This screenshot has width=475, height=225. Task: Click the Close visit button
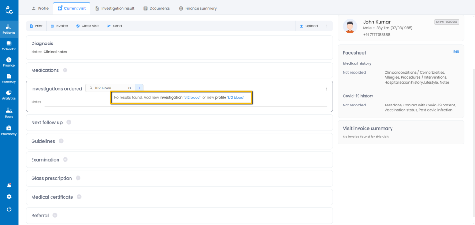point(87,26)
